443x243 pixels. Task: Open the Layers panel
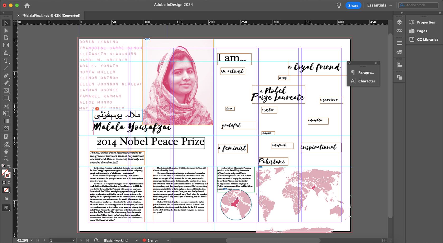tap(399, 22)
